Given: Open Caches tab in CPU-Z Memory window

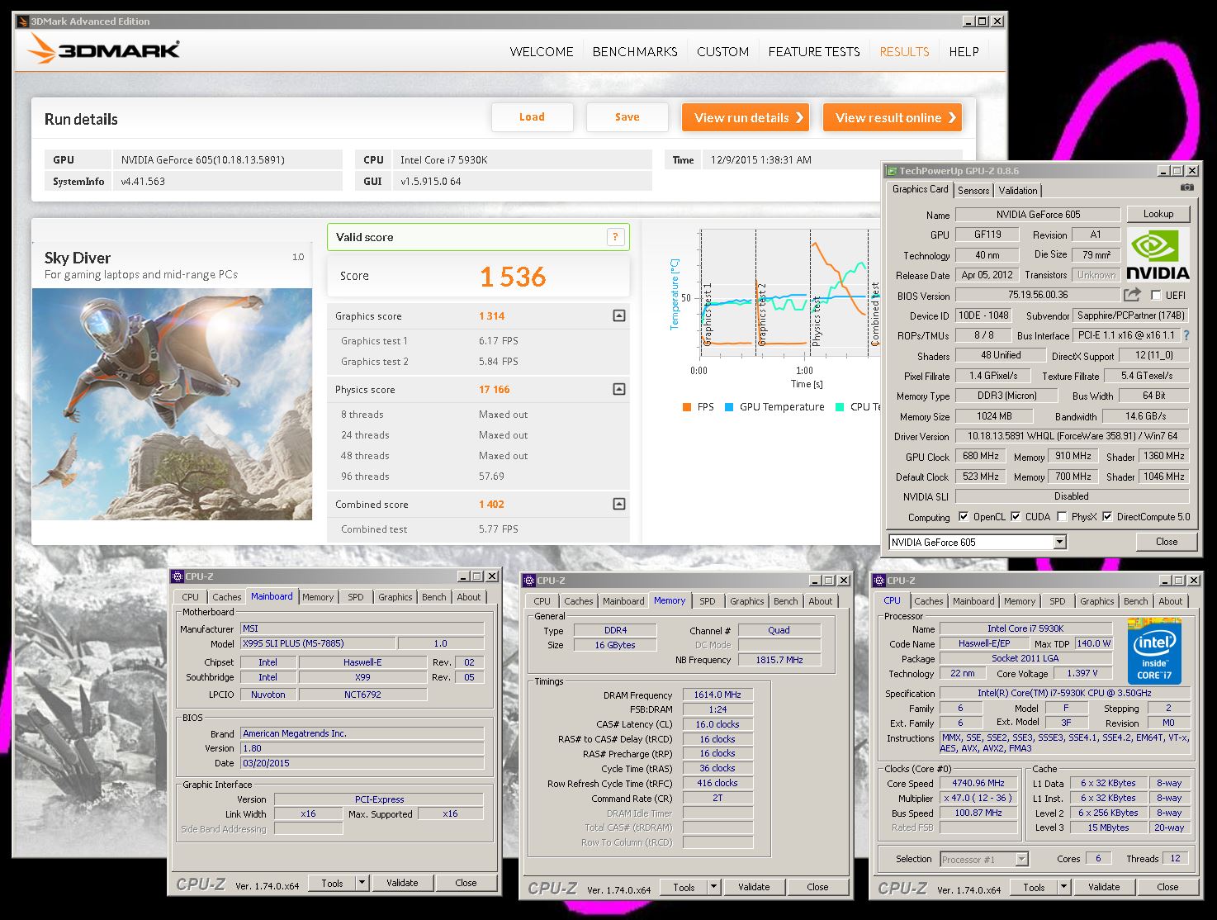Looking at the screenshot, I should point(579,601).
